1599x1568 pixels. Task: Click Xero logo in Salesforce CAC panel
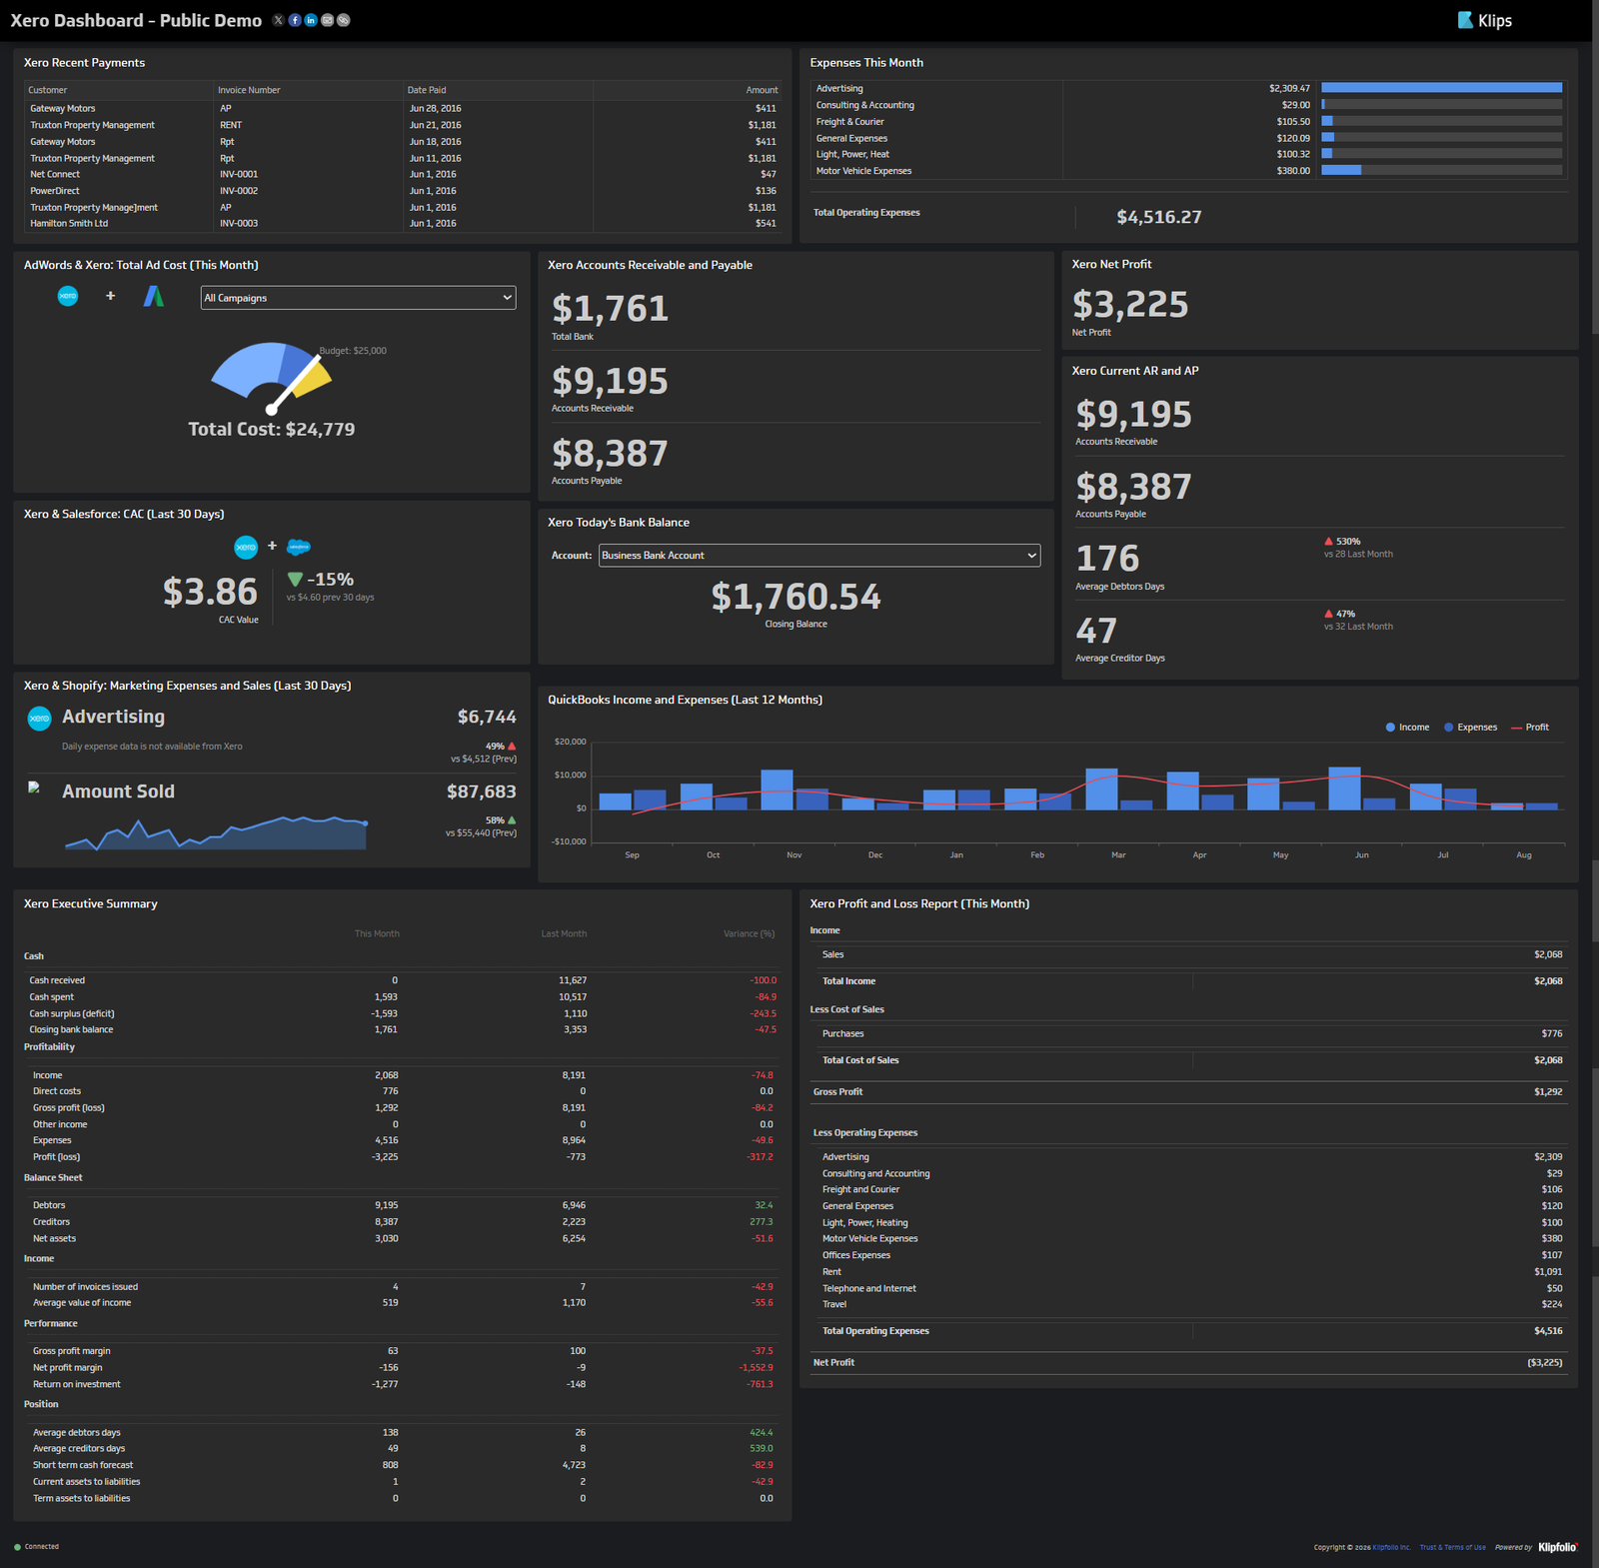click(246, 547)
